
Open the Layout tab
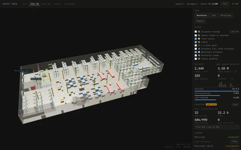tap(58, 4)
